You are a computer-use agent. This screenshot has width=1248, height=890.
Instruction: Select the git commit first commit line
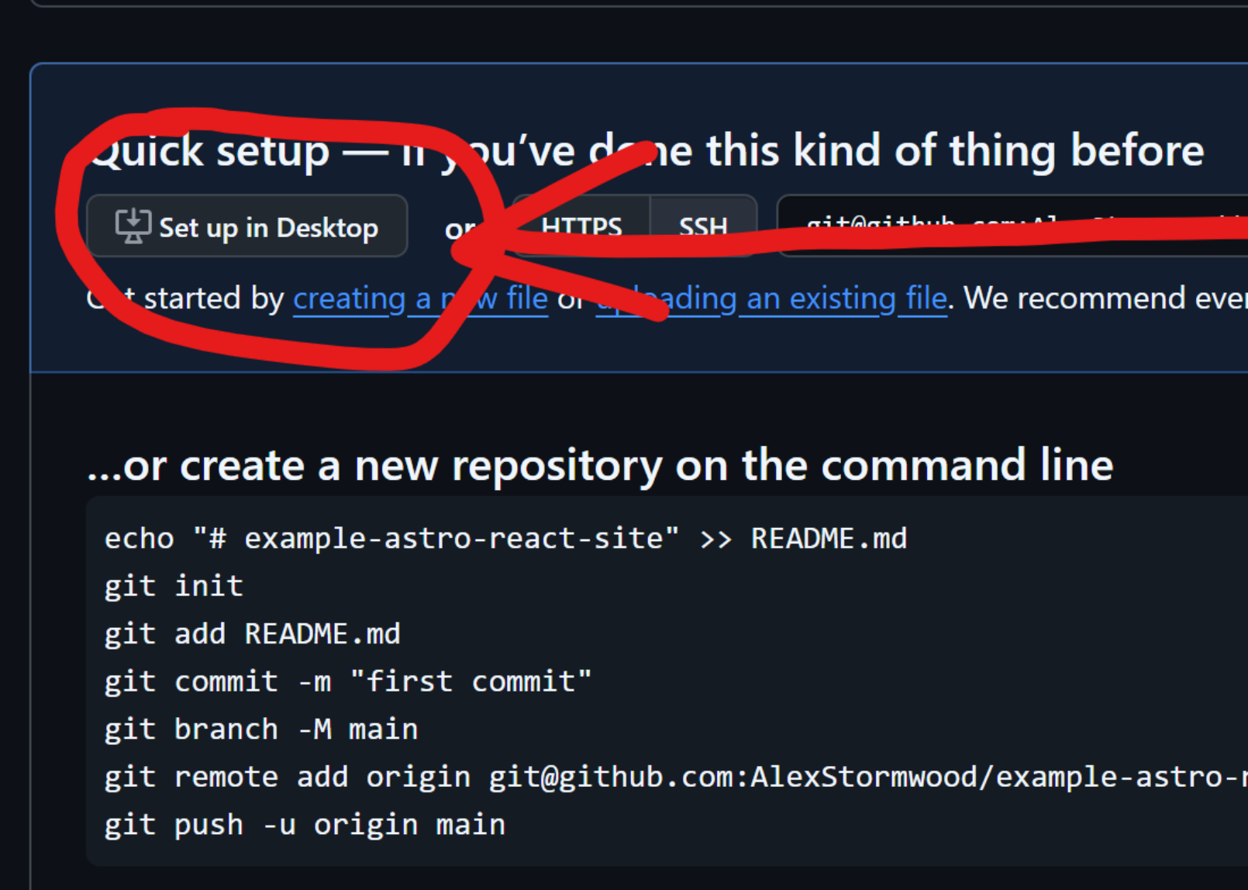pyautogui.click(x=347, y=681)
